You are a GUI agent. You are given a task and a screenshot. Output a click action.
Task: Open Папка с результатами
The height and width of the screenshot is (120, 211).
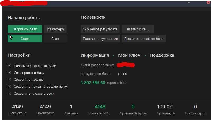(x=100, y=39)
